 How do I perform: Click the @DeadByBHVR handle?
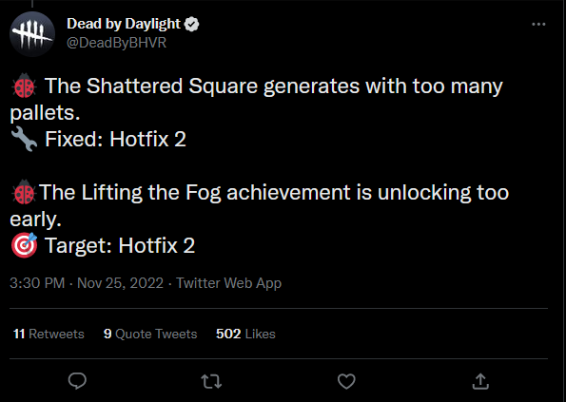117,43
